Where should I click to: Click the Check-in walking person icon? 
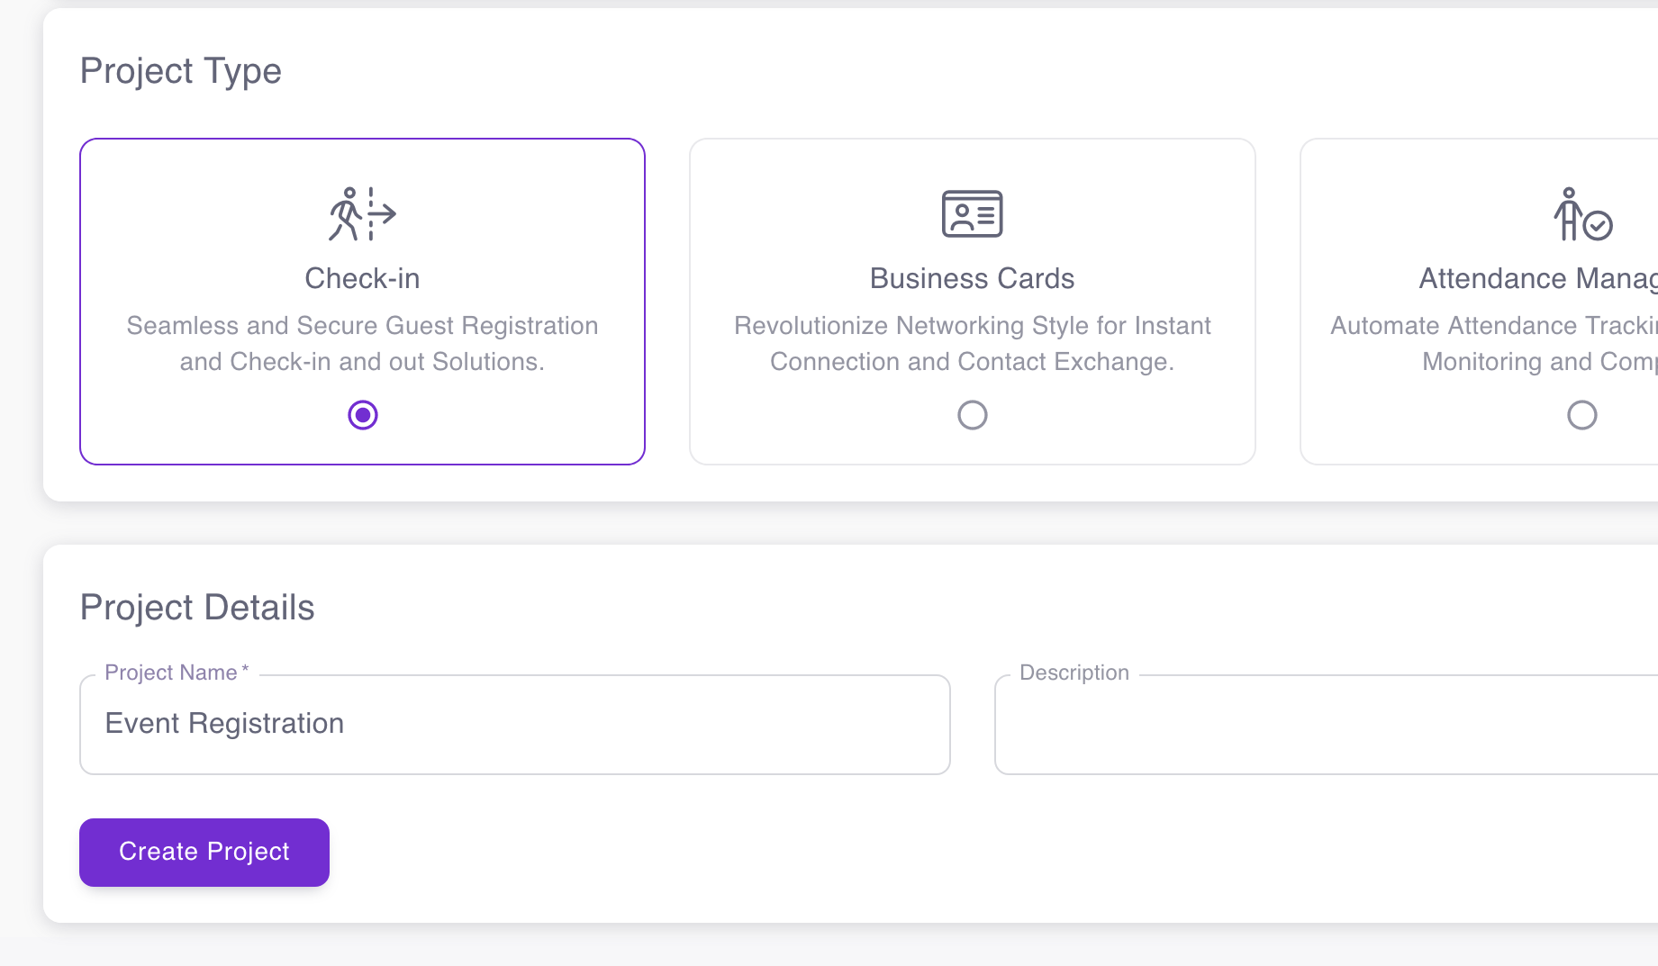(347, 214)
